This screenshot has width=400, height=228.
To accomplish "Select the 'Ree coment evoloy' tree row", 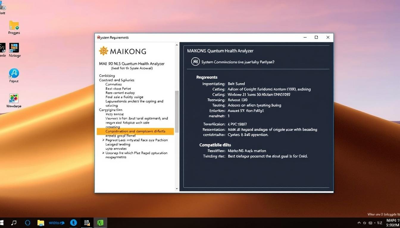I will tap(120, 93).
